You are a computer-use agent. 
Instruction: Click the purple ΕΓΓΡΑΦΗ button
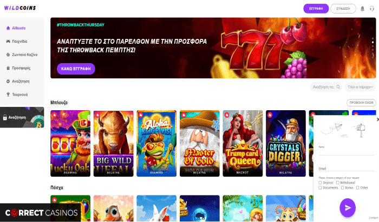pos(316,9)
